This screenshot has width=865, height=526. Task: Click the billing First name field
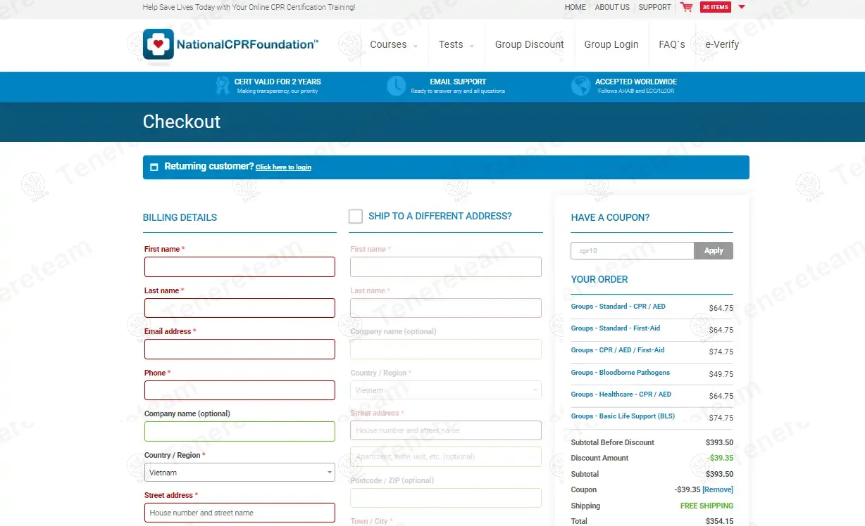[x=239, y=267]
